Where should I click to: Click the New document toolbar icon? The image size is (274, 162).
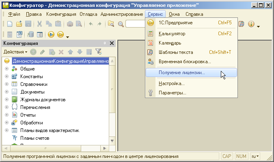point(10,24)
